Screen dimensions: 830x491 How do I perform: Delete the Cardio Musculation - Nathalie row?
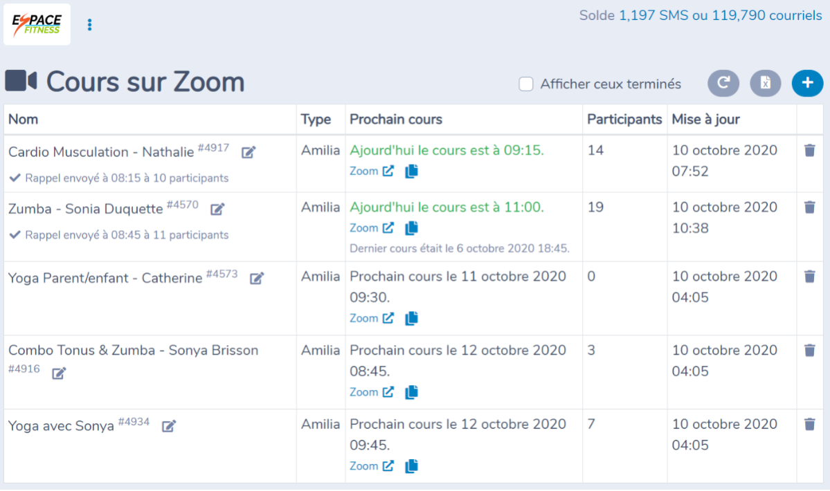809,151
